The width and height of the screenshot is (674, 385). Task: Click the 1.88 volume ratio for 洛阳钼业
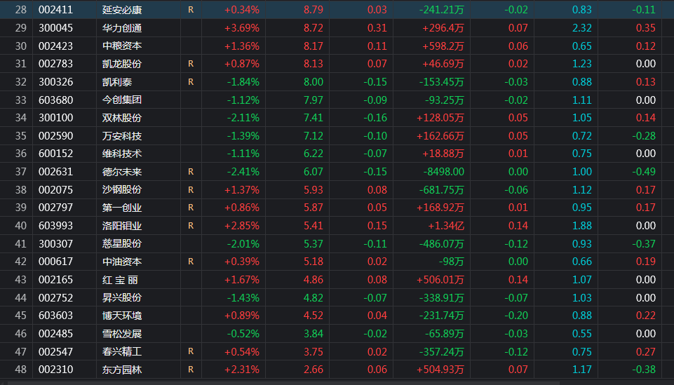(x=582, y=226)
